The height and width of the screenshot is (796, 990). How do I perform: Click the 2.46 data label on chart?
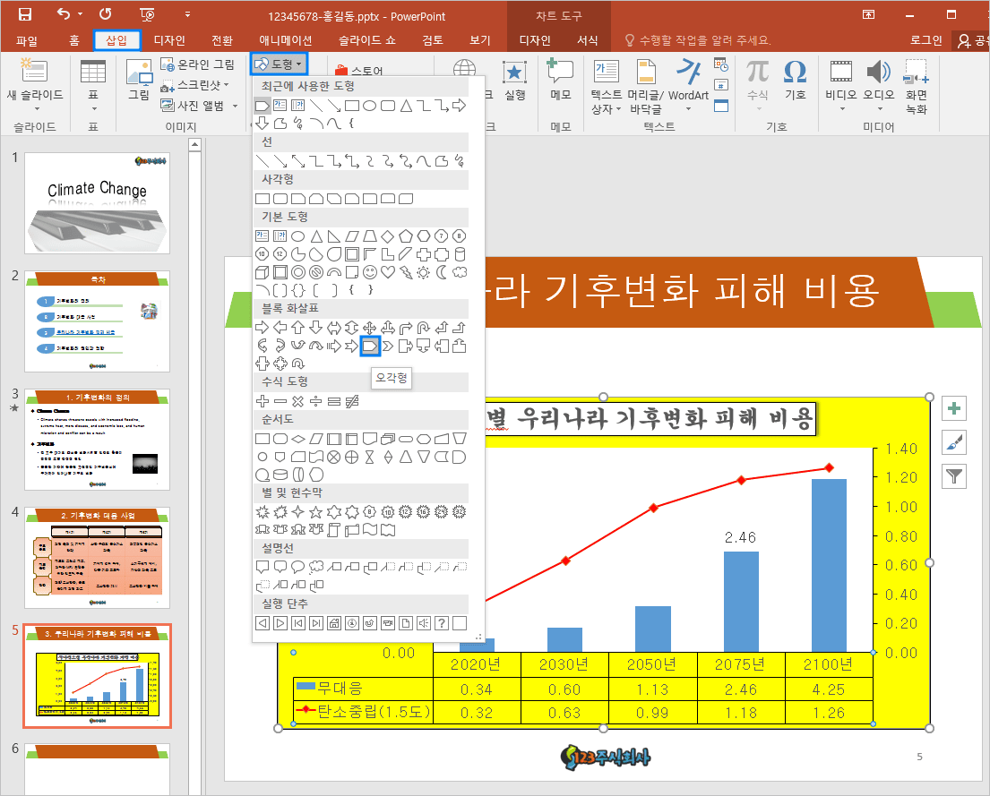click(740, 537)
